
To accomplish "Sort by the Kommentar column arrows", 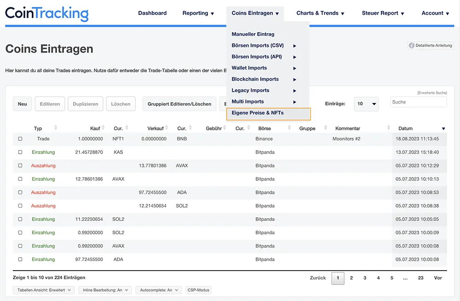I will pos(388,127).
